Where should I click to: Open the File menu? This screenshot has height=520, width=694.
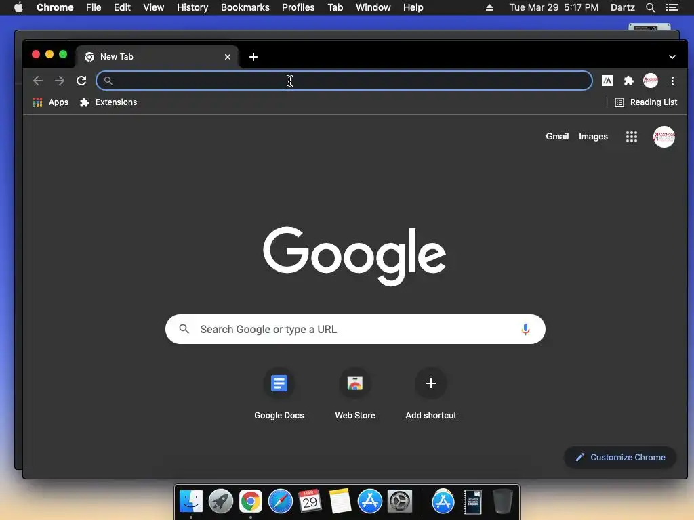[x=94, y=7]
